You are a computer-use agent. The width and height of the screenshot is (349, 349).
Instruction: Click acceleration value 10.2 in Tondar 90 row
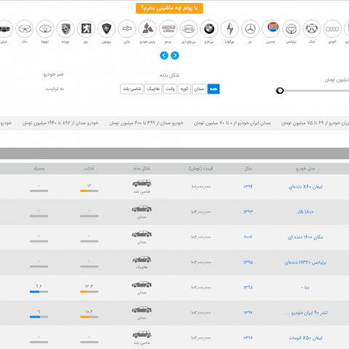[x=89, y=311]
